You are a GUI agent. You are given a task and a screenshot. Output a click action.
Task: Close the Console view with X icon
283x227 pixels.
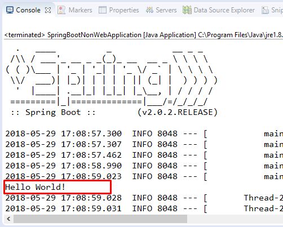coord(48,10)
